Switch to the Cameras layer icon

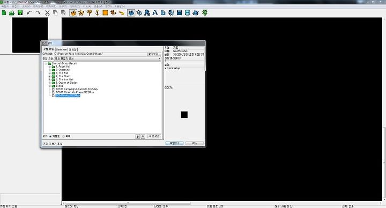(x=113, y=13)
